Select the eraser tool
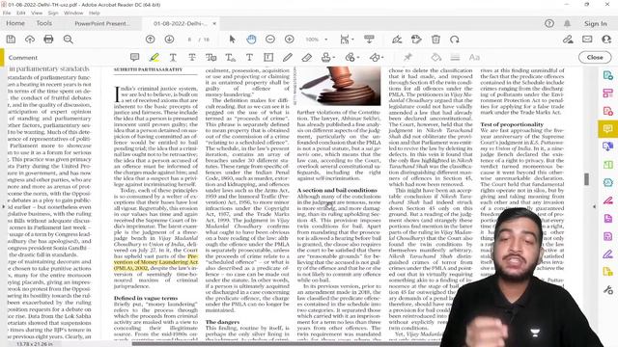The width and height of the screenshot is (618, 347). (x=307, y=58)
